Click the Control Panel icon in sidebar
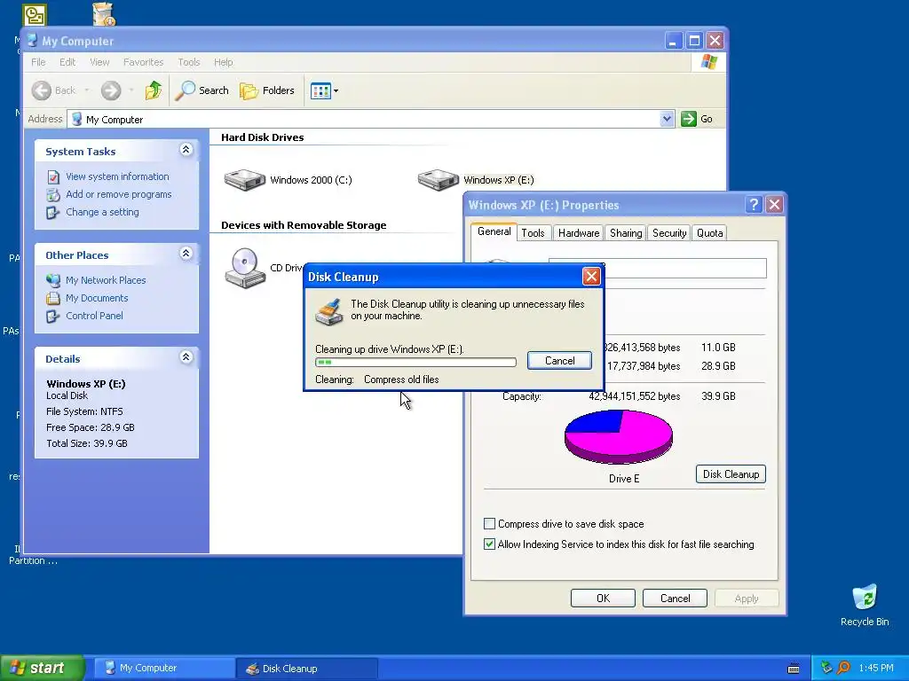This screenshot has width=909, height=681. tap(52, 316)
